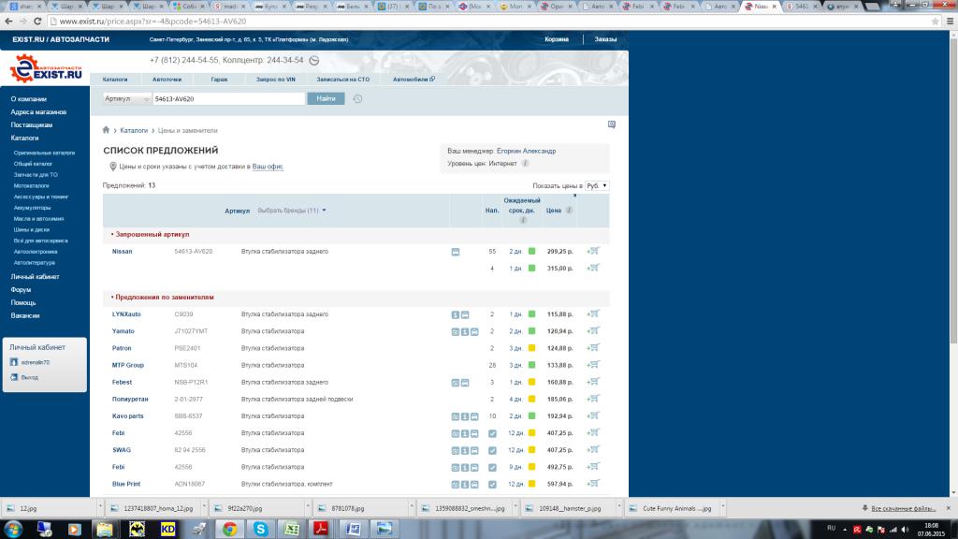
Task: Open the options arrow for 12.jpg download
Action: pos(100,508)
